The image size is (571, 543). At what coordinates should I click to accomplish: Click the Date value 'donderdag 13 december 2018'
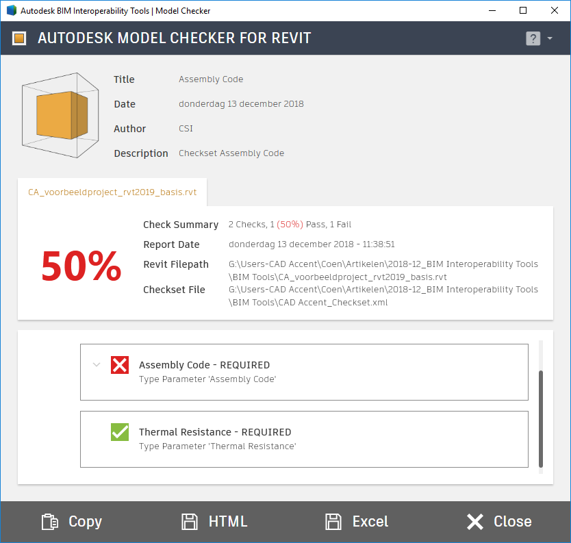click(241, 104)
